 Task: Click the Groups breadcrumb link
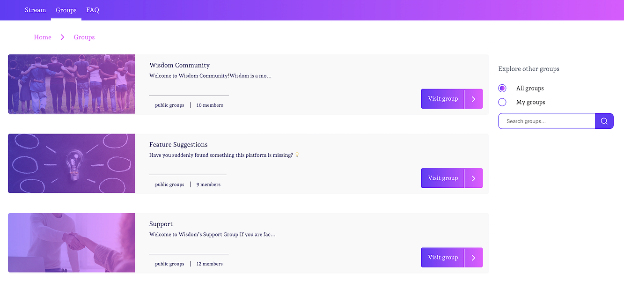pyautogui.click(x=84, y=37)
